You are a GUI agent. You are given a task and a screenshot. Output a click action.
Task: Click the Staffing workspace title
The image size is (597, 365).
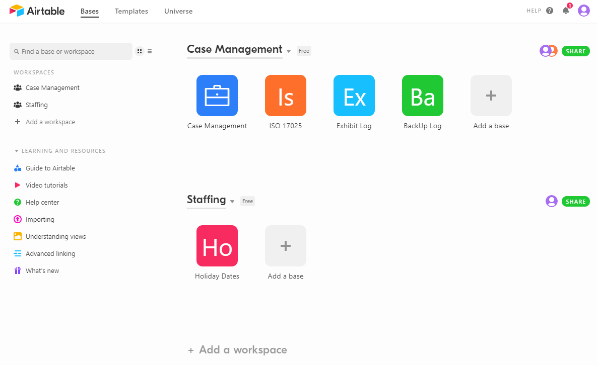[x=207, y=200]
